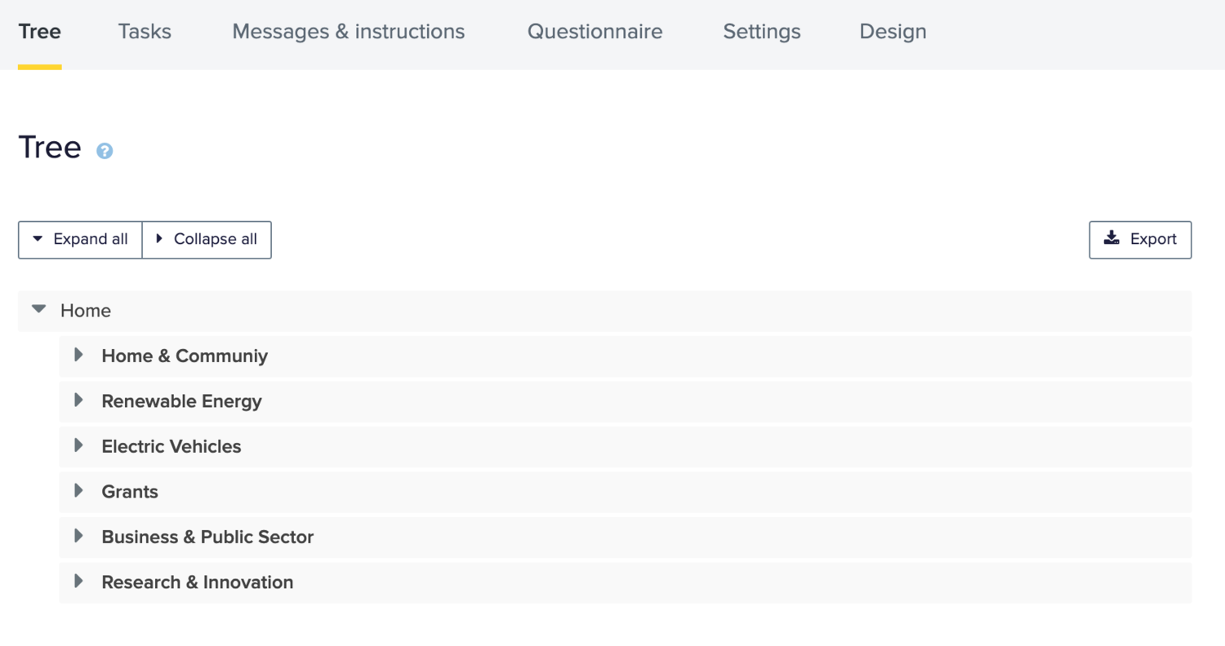Screen dimensions: 1225x646
Task: Expand the Renewable Energy node
Action: tap(79, 400)
